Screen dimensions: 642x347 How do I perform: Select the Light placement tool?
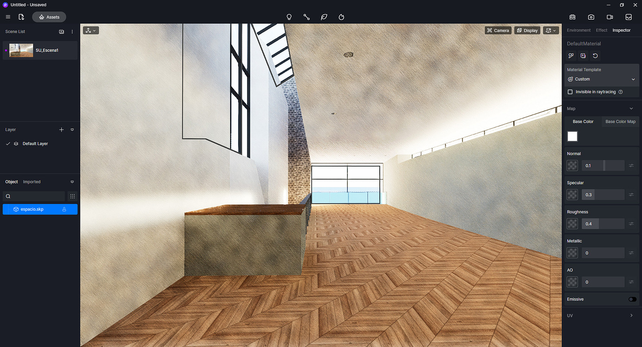point(289,17)
